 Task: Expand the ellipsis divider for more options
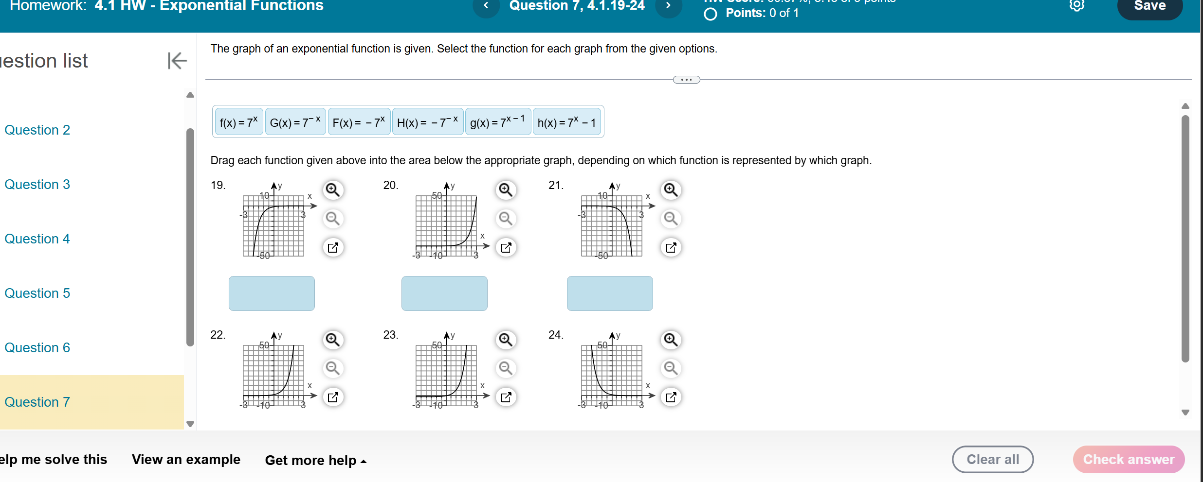pyautogui.click(x=686, y=79)
